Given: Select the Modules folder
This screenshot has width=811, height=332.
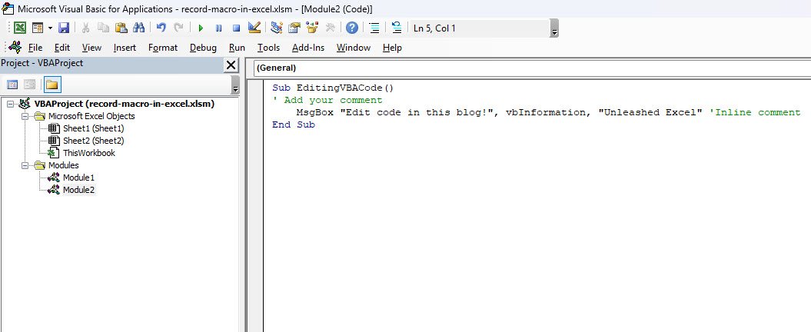Looking at the screenshot, I should tap(64, 165).
